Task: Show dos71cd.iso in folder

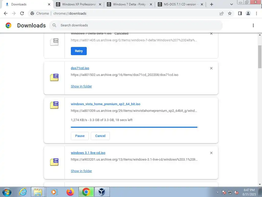Action: tap(81, 86)
